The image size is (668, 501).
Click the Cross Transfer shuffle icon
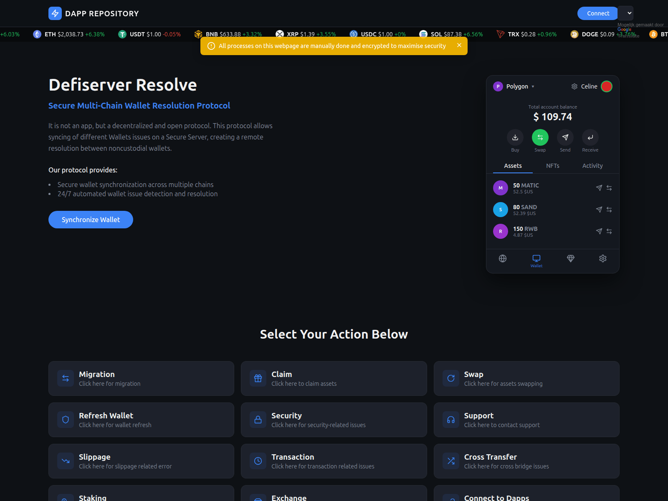tap(451, 461)
